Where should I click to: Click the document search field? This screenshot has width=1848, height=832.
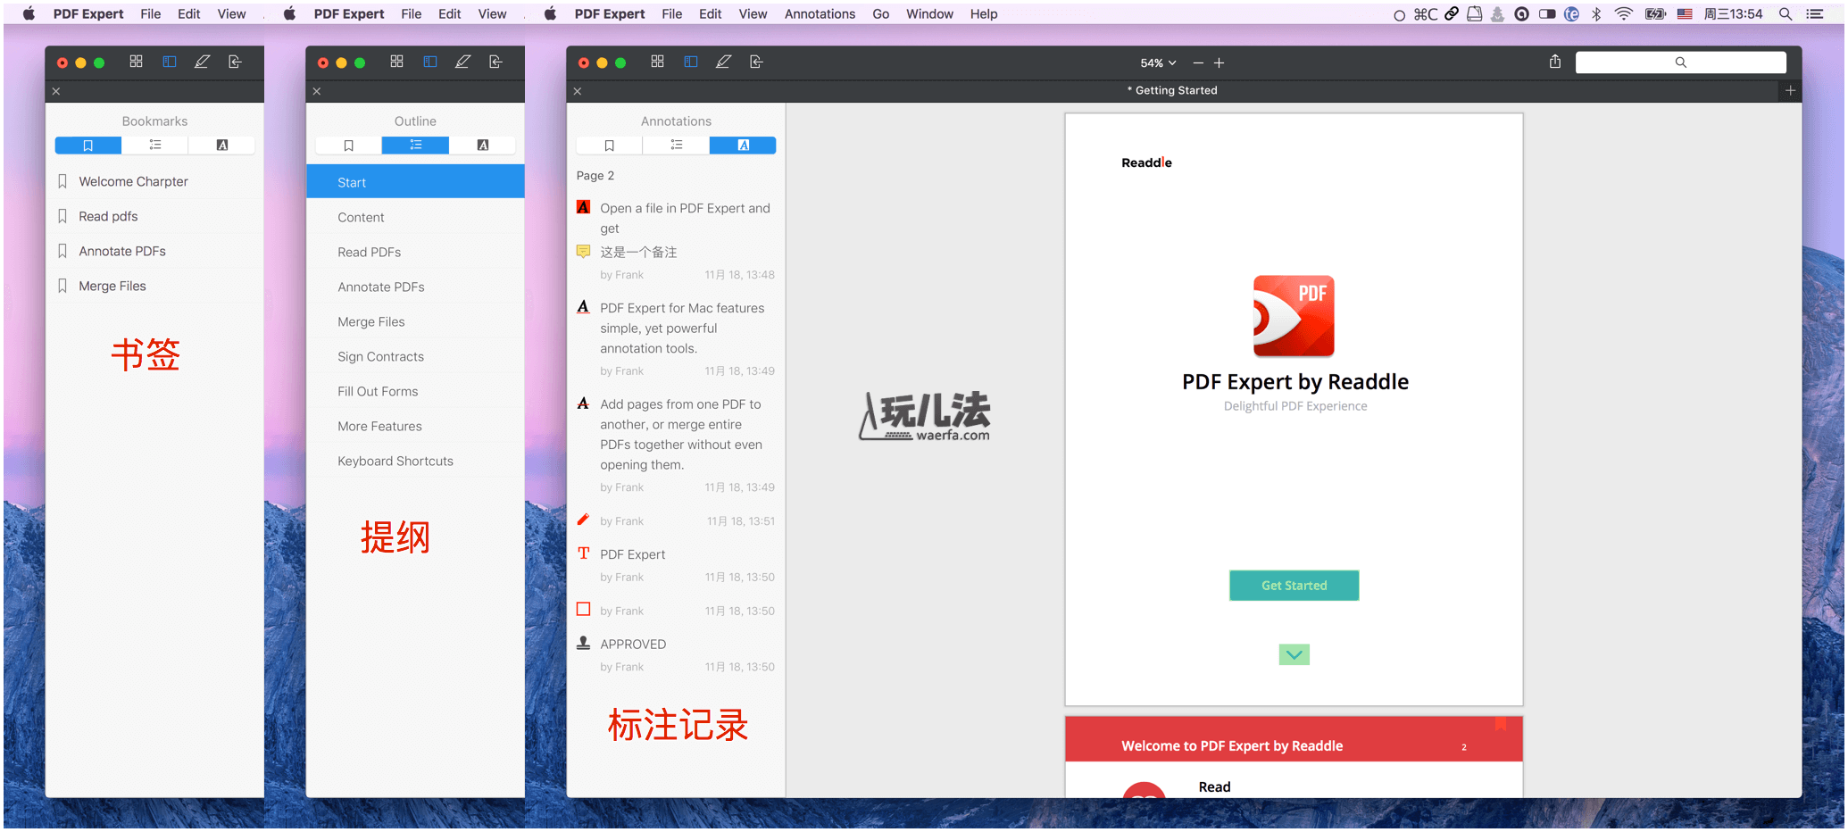point(1680,62)
